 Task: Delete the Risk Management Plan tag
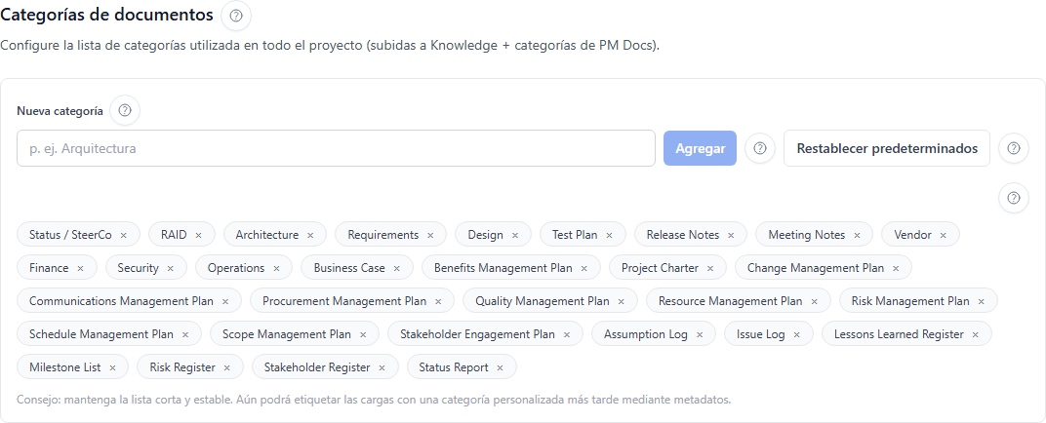click(982, 301)
